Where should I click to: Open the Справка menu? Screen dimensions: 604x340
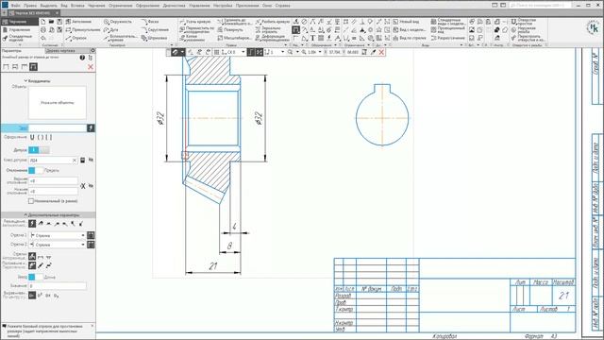(x=283, y=6)
